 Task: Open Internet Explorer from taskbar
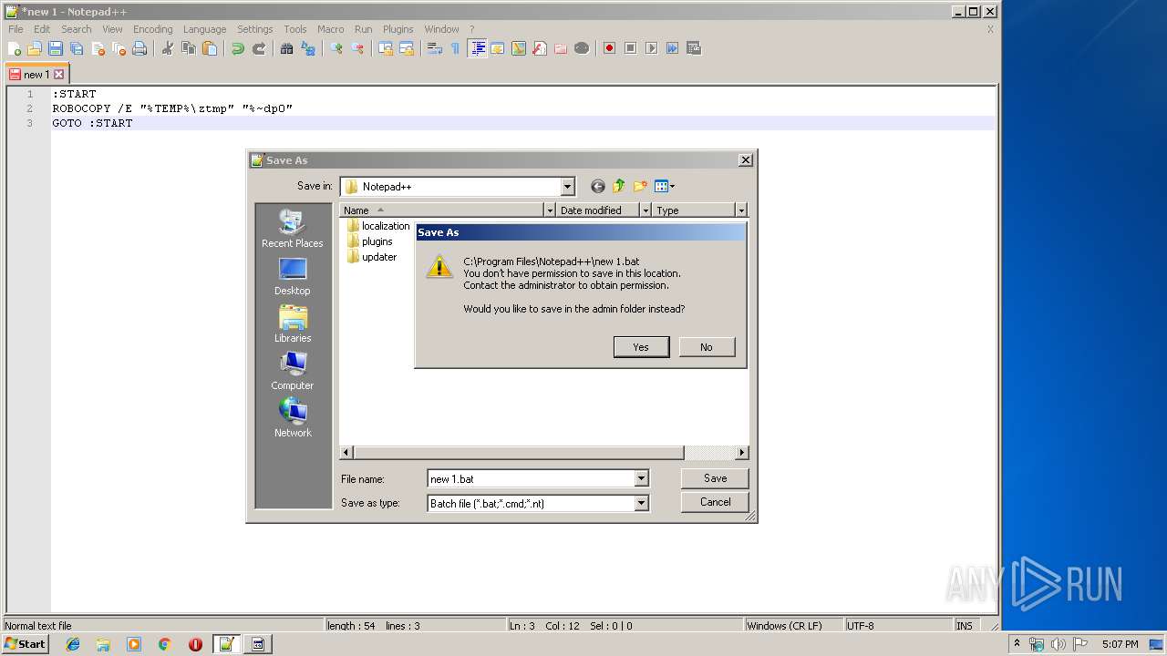click(73, 644)
